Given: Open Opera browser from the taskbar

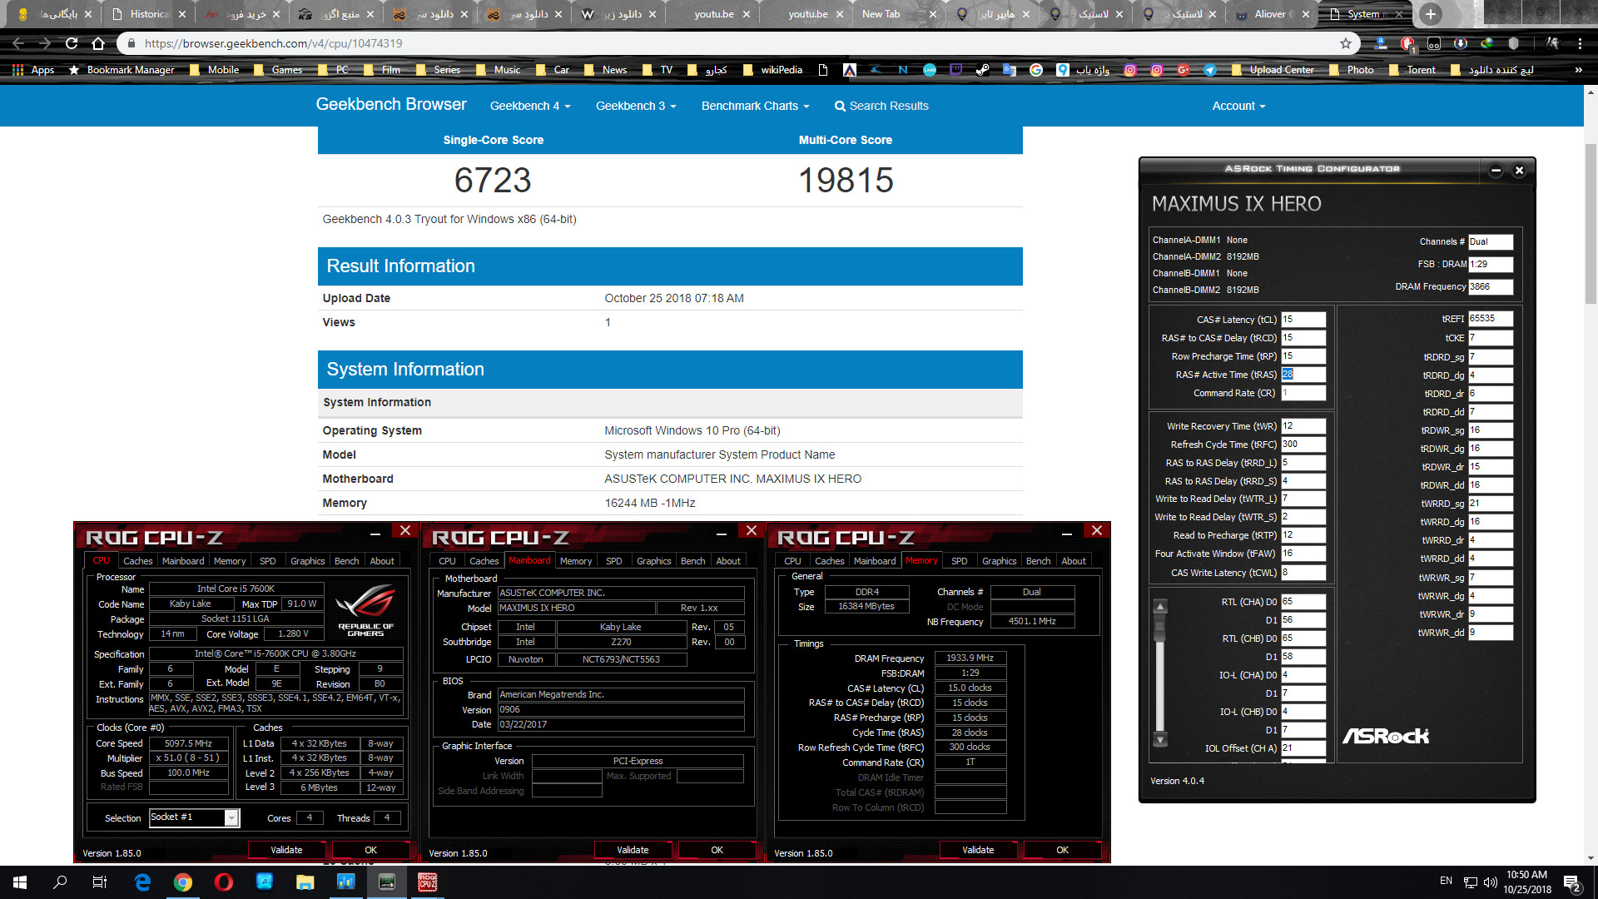Looking at the screenshot, I should [x=223, y=882].
